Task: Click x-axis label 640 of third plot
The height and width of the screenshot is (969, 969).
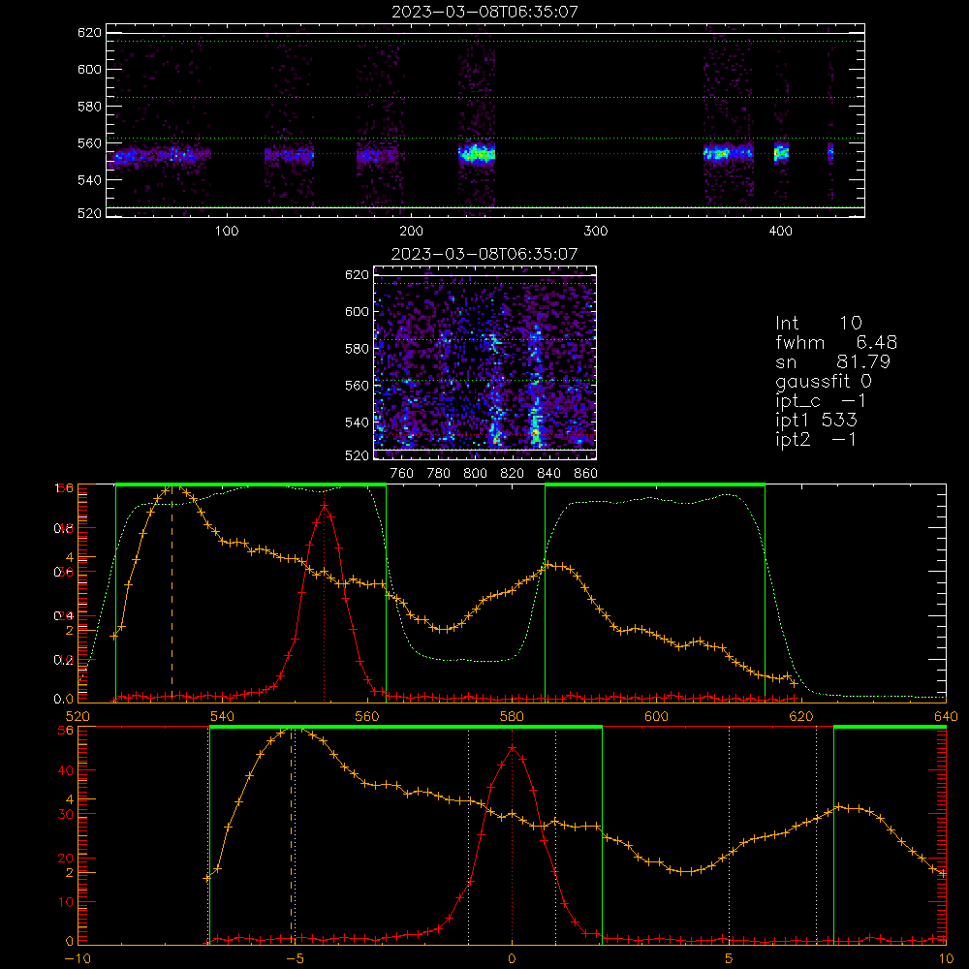Action: (x=946, y=716)
